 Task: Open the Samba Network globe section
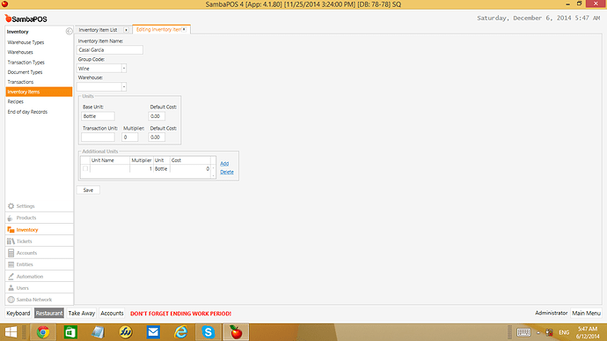tap(11, 300)
